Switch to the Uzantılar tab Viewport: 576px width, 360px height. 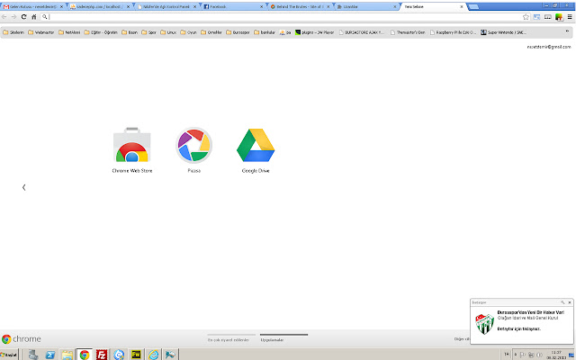click(367, 6)
